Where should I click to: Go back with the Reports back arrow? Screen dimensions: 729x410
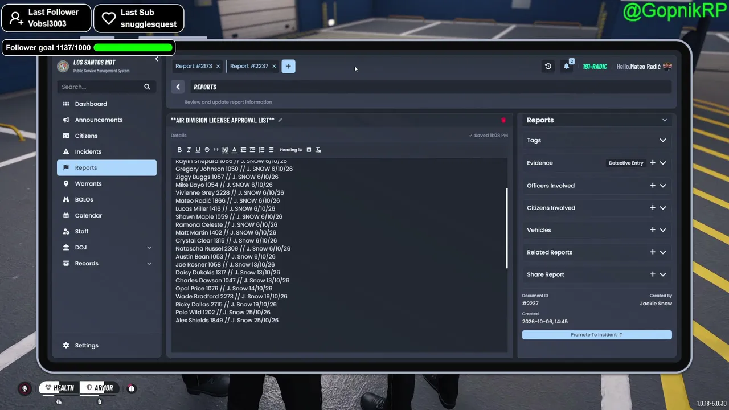[x=178, y=87]
